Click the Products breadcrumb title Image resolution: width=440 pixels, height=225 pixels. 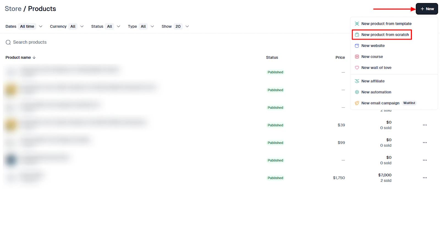point(42,9)
